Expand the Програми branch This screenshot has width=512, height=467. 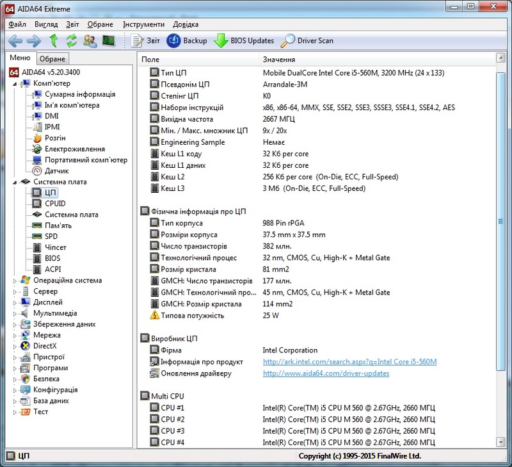pyautogui.click(x=15, y=368)
